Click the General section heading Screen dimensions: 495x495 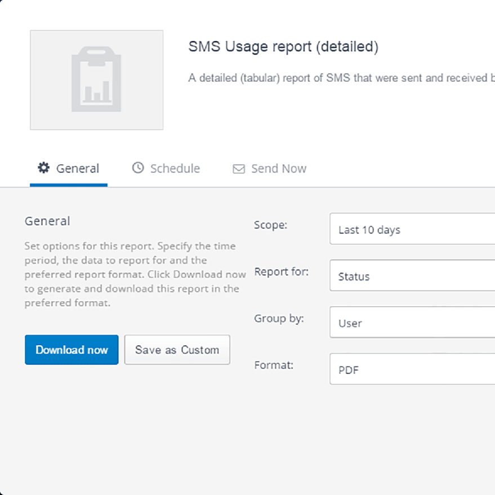[x=47, y=221]
